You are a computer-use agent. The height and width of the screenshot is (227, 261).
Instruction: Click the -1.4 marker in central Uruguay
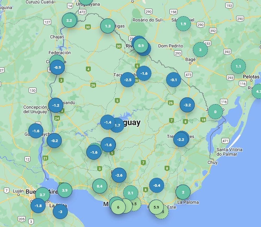pyautogui.click(x=108, y=122)
